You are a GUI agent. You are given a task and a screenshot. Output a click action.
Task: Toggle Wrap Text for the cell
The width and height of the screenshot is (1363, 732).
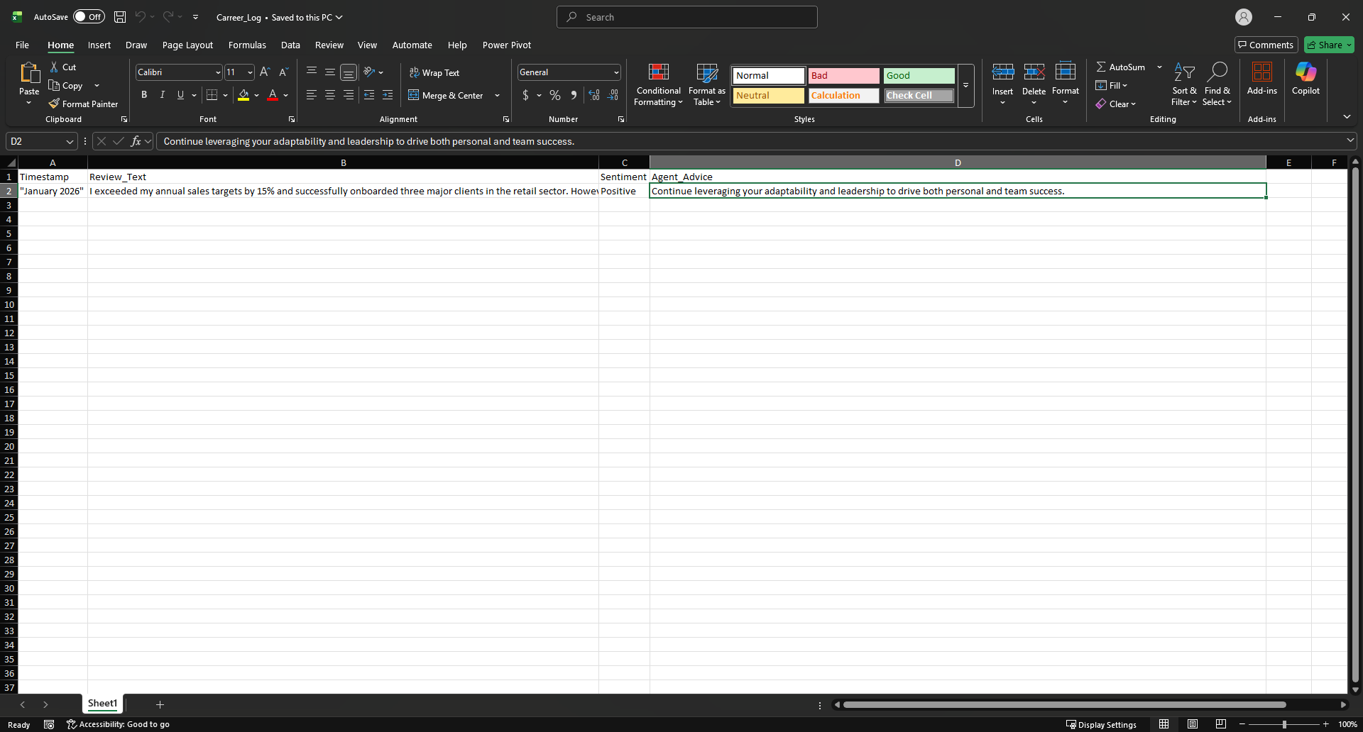pyautogui.click(x=434, y=72)
